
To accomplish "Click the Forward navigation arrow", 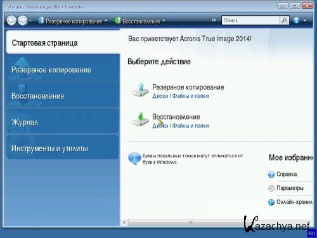I will [x=23, y=21].
